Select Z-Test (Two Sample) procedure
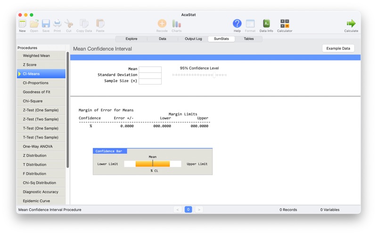 click(41, 119)
